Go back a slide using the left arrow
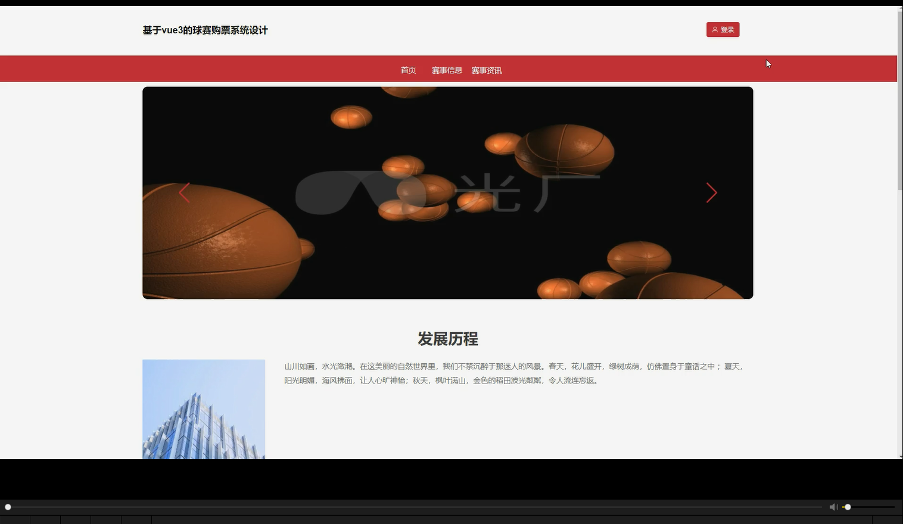The width and height of the screenshot is (903, 524). 185,192
